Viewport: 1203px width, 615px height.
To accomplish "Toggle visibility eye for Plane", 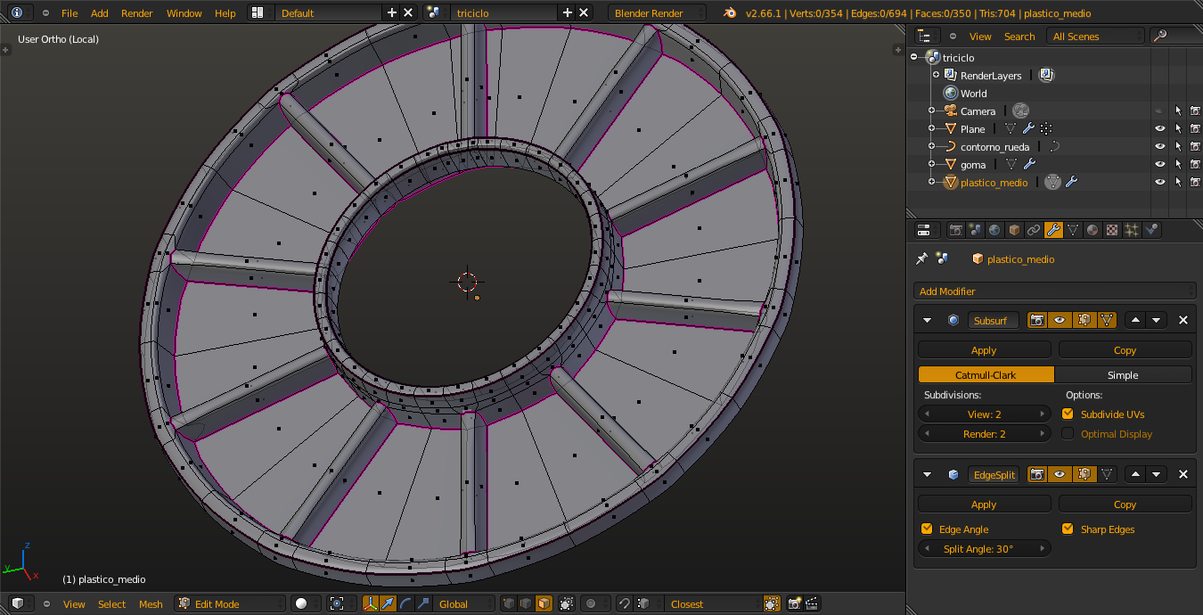I will 1160,128.
